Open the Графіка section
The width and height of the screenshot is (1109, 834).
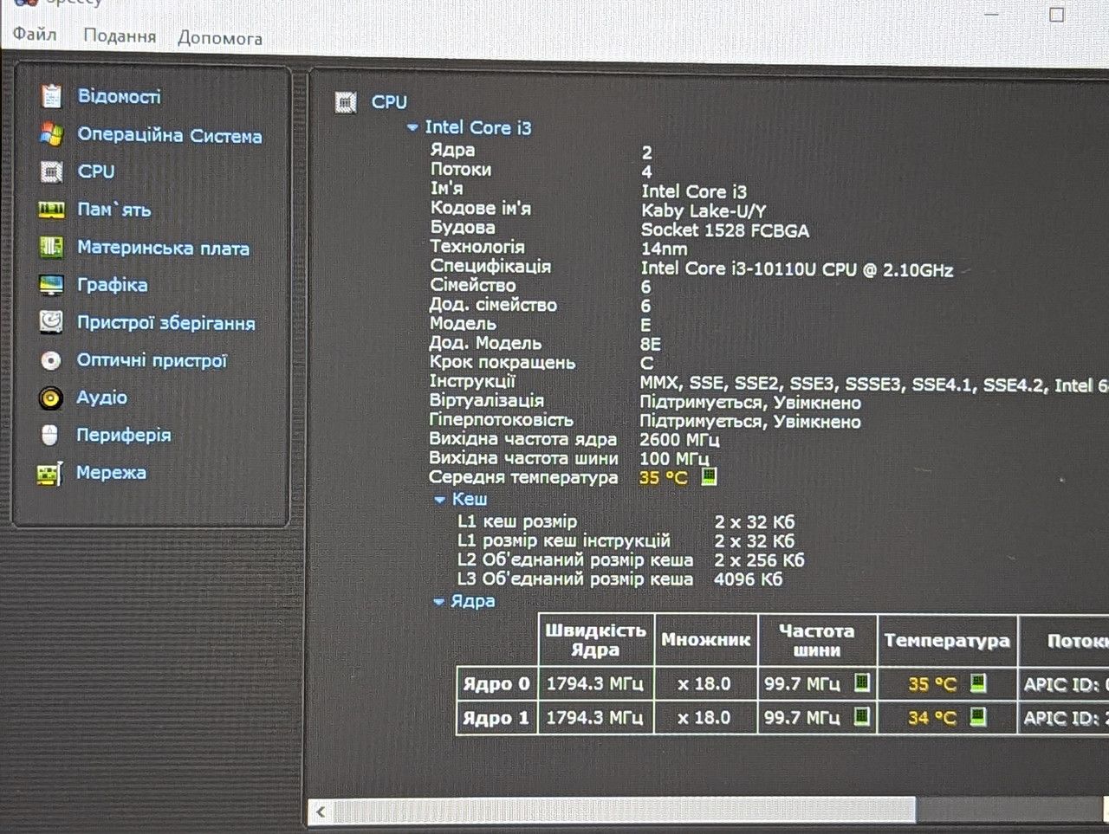[113, 285]
